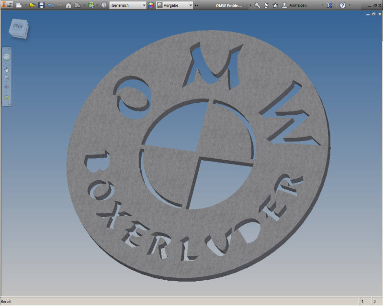Click the Anmelden sign-in link
The height and width of the screenshot is (306, 383).
tap(298, 5)
